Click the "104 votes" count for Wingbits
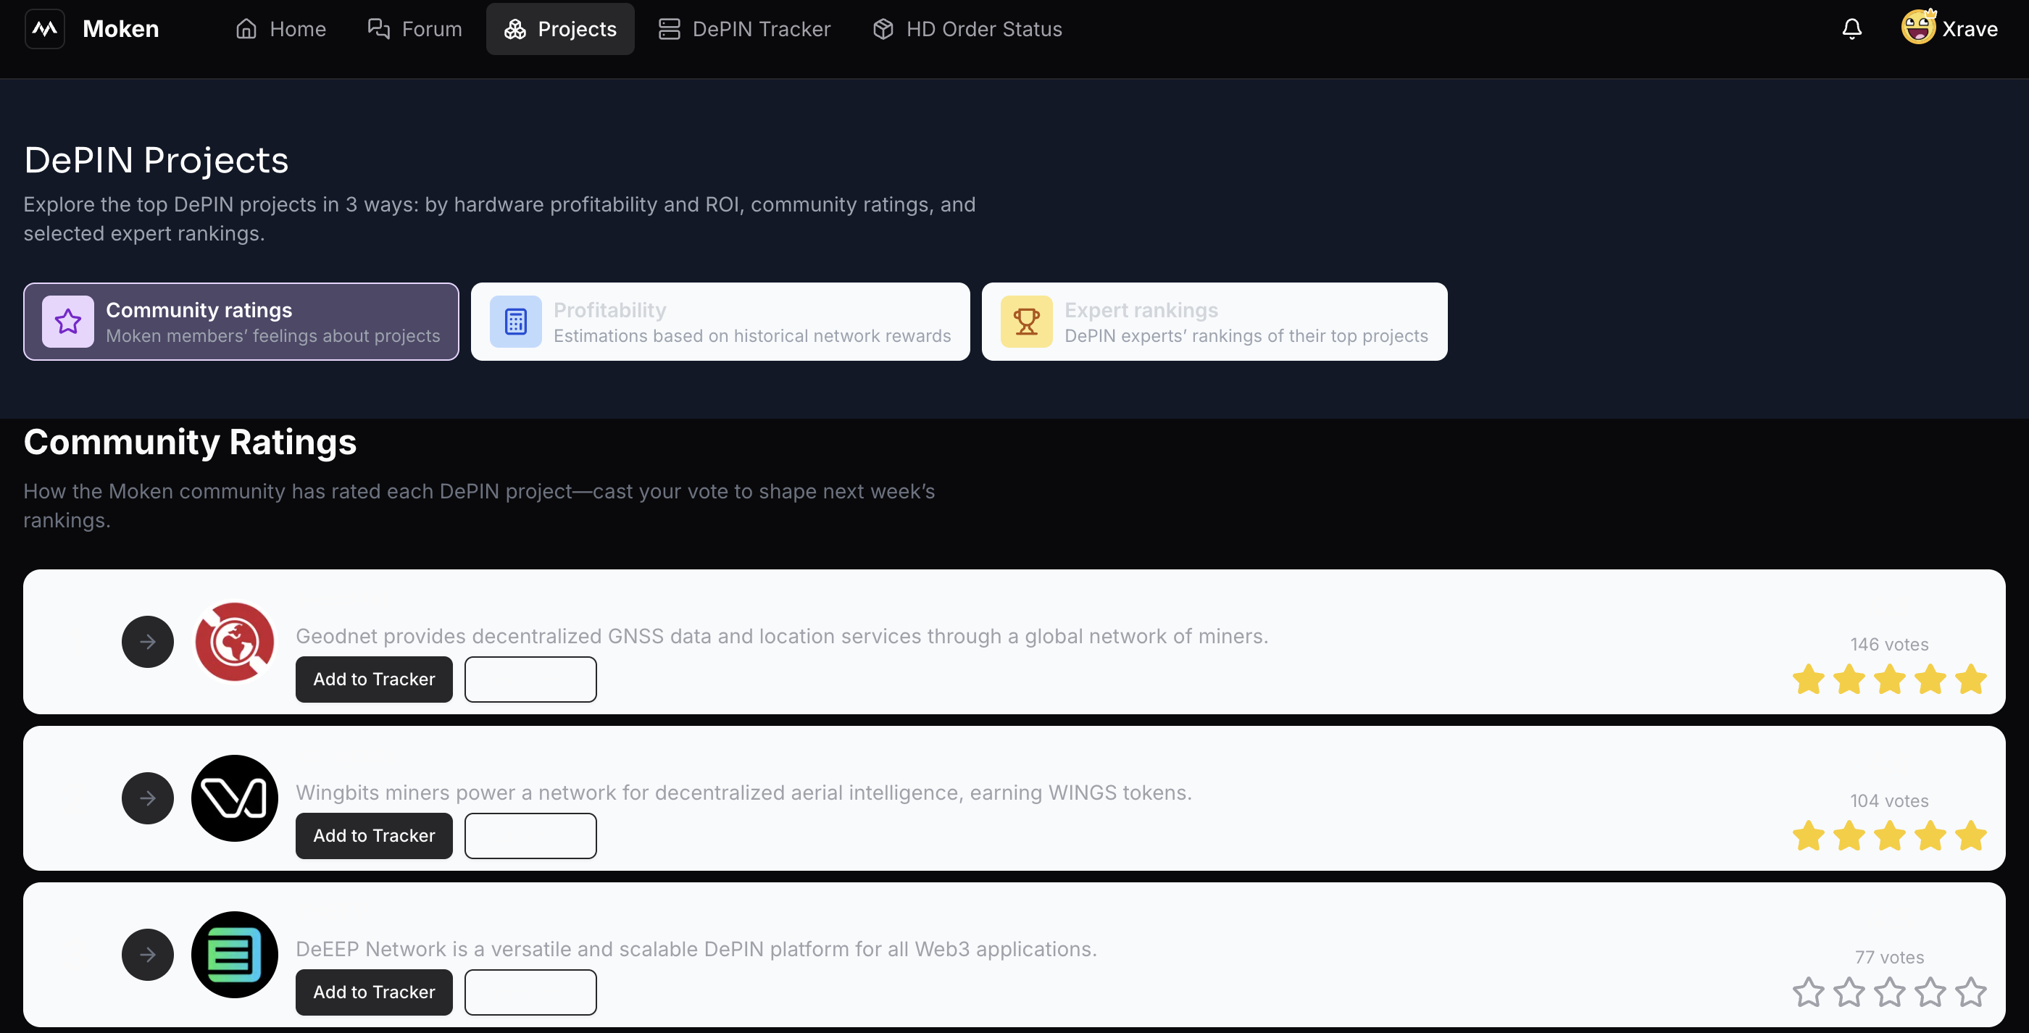Image resolution: width=2029 pixels, height=1033 pixels. (1890, 800)
